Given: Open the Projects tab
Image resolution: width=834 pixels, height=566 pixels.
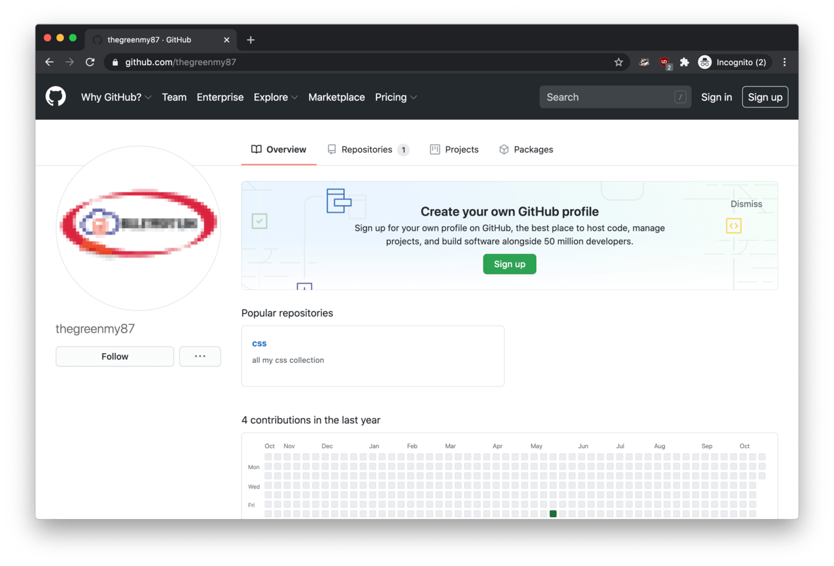Looking at the screenshot, I should pos(454,149).
